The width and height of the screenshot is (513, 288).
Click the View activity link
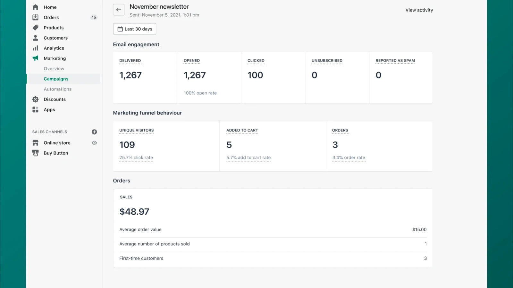click(419, 10)
